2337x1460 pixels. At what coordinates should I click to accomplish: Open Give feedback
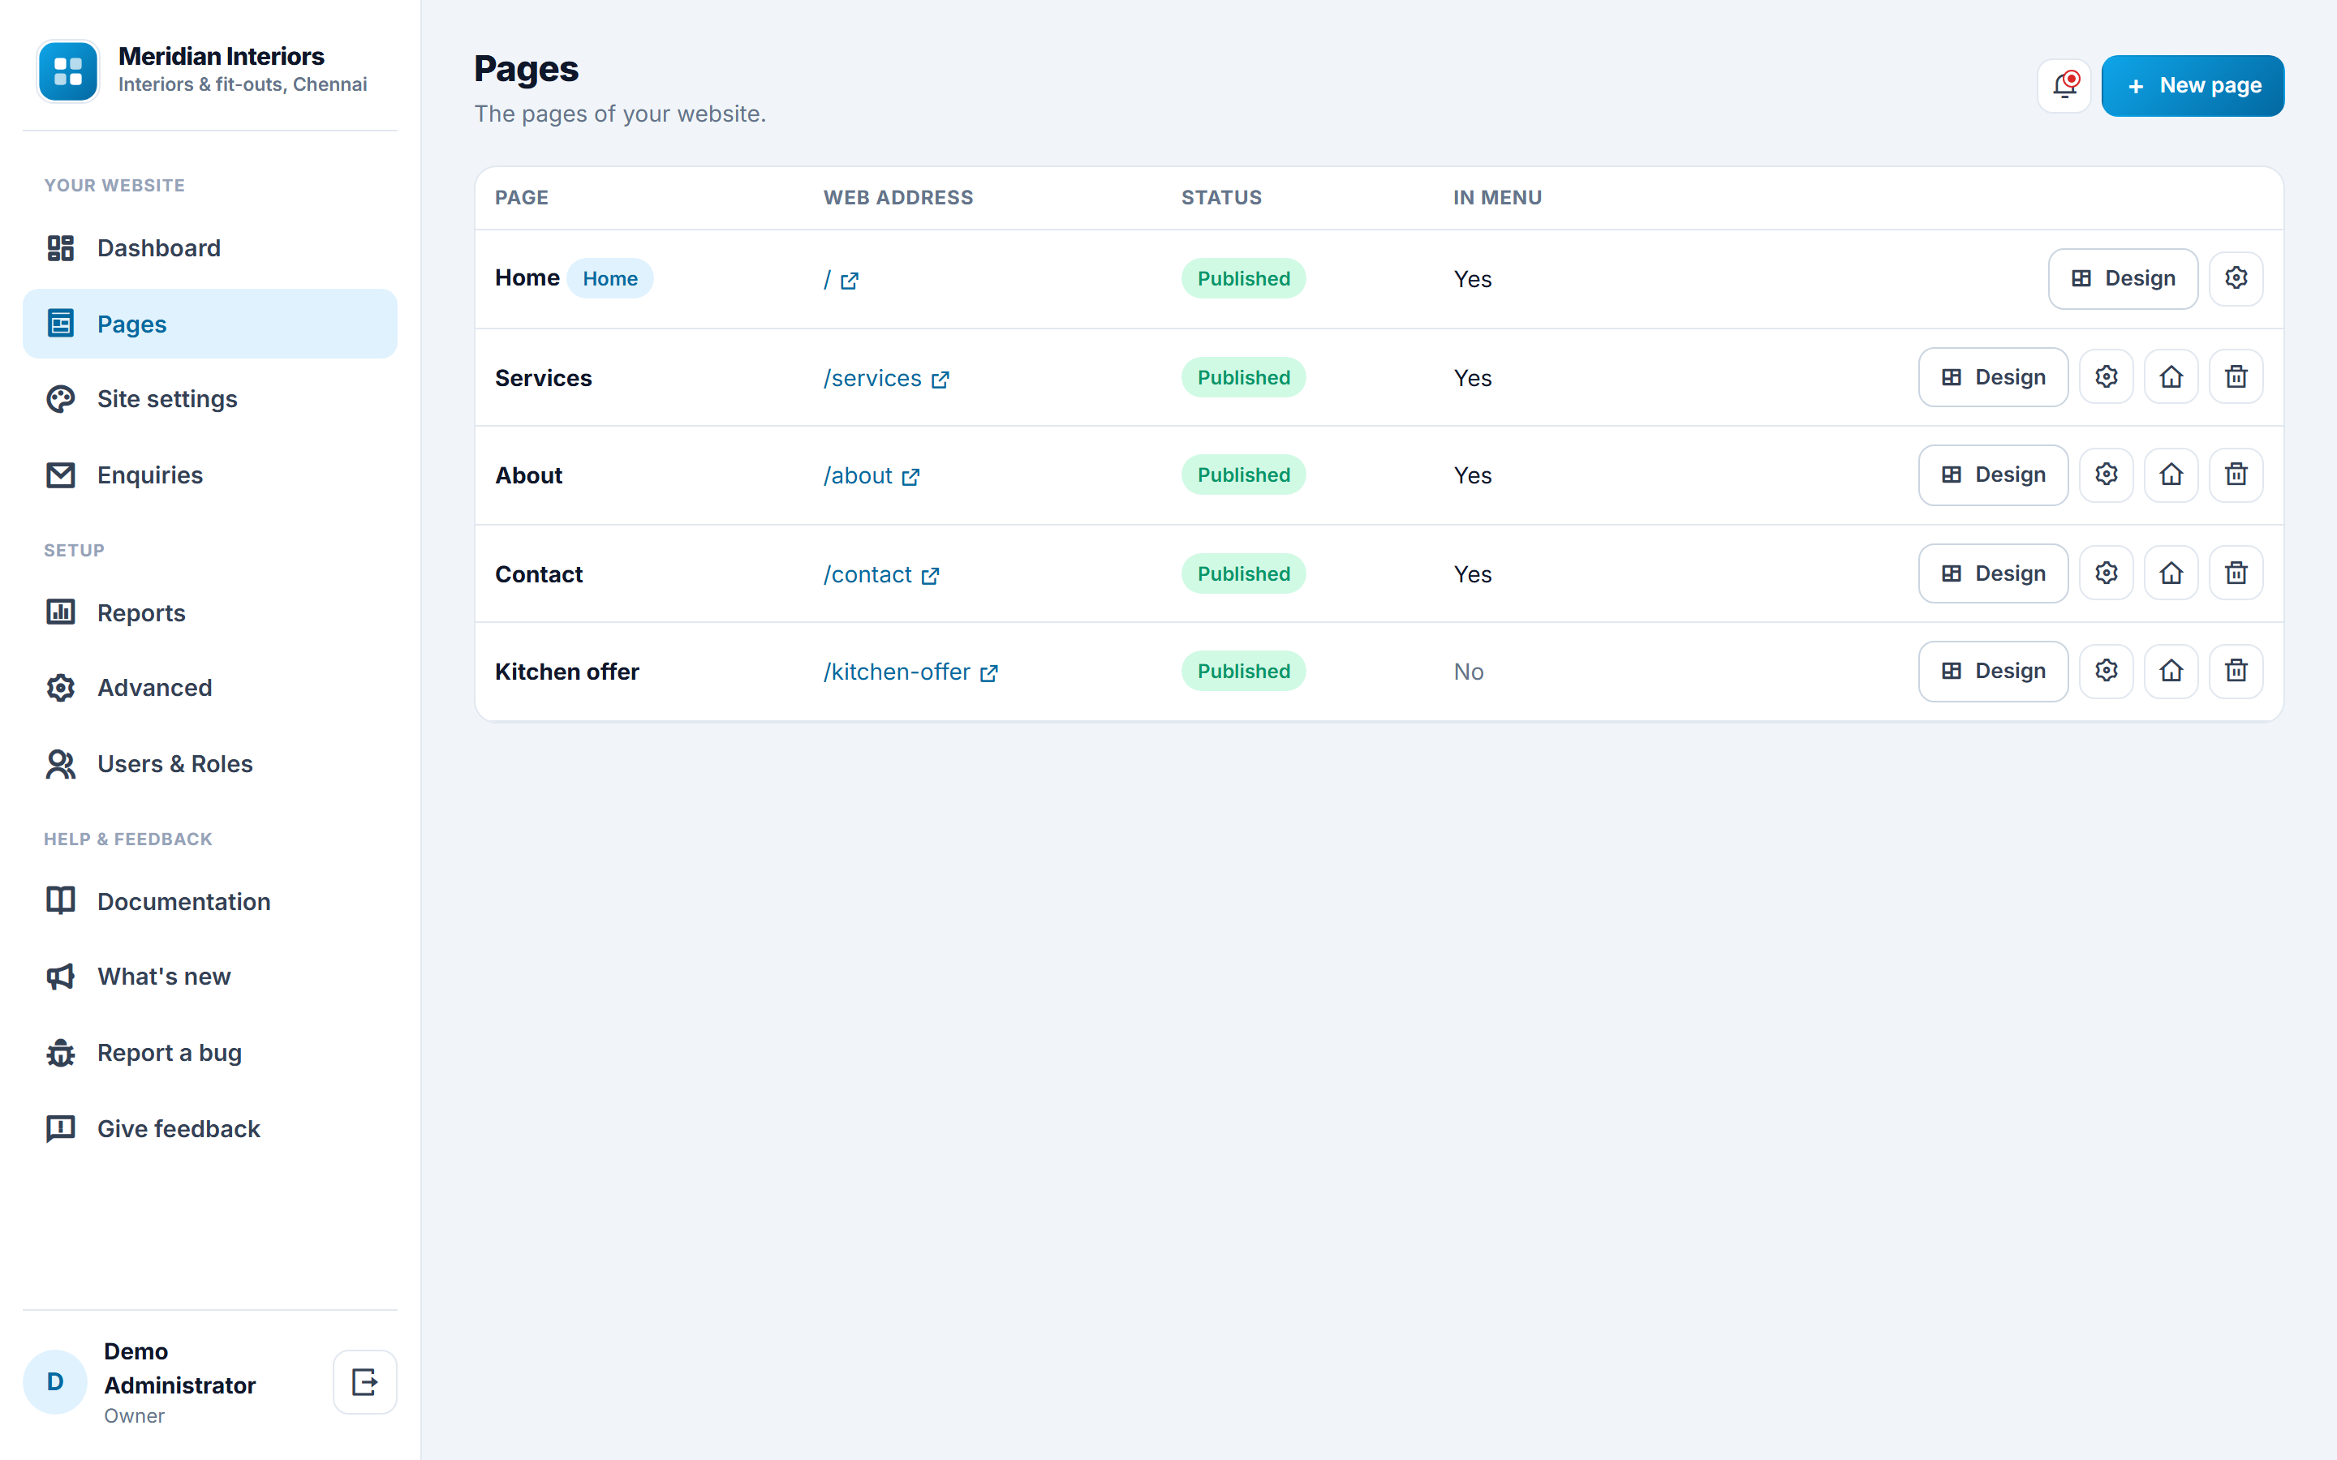point(209,1129)
